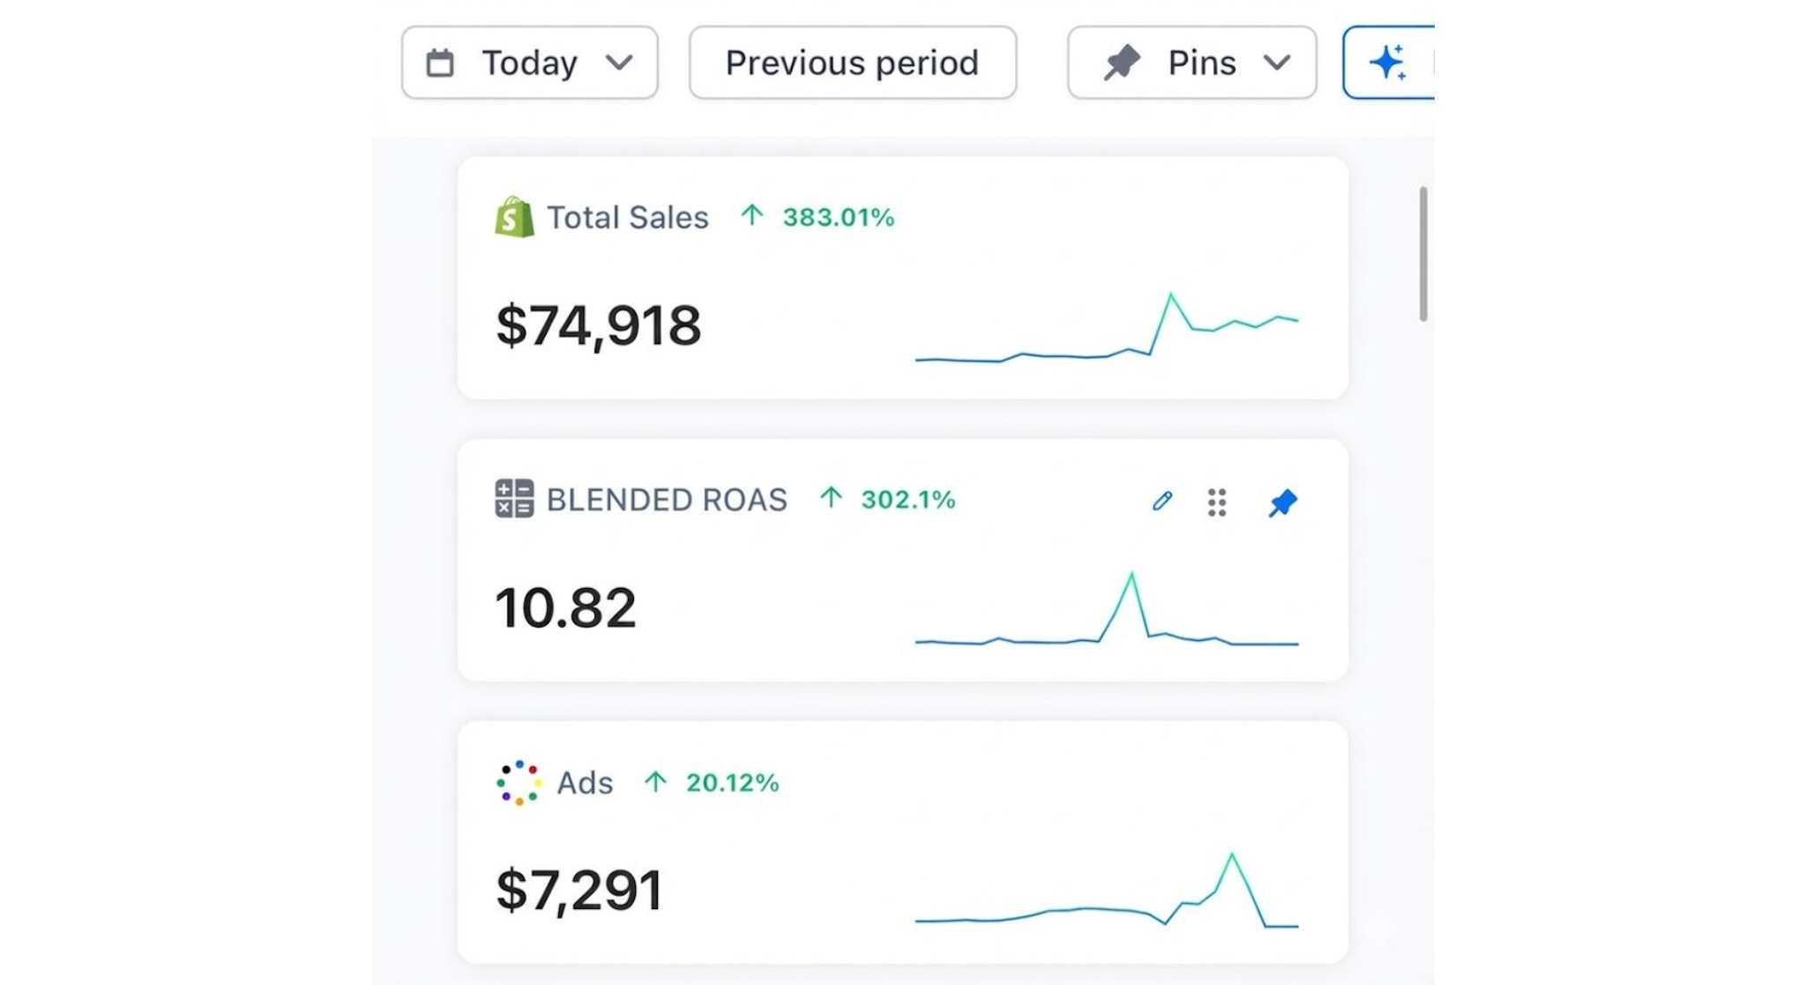Click the Shopify bag icon
The image size is (1806, 985).
coord(514,217)
